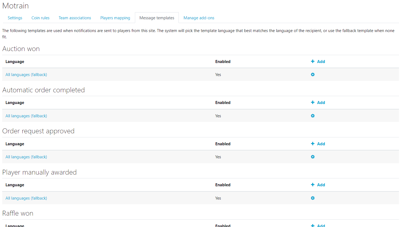Open gear settings for Player manually awarded fallback
Screen dimensions: 402x227
pyautogui.click(x=313, y=198)
